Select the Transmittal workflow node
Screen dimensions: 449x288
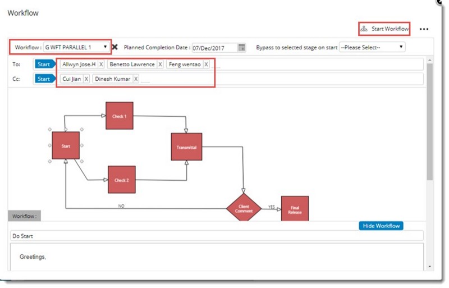186,147
